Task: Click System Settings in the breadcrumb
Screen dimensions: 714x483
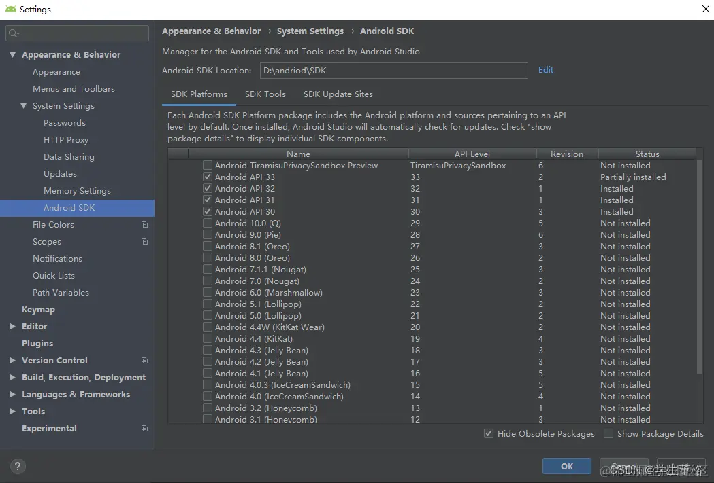Action: [x=310, y=31]
